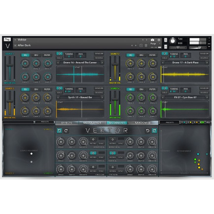The image size is (214, 214).
Task: Click Source 1 waveform display
Action: 80,74
